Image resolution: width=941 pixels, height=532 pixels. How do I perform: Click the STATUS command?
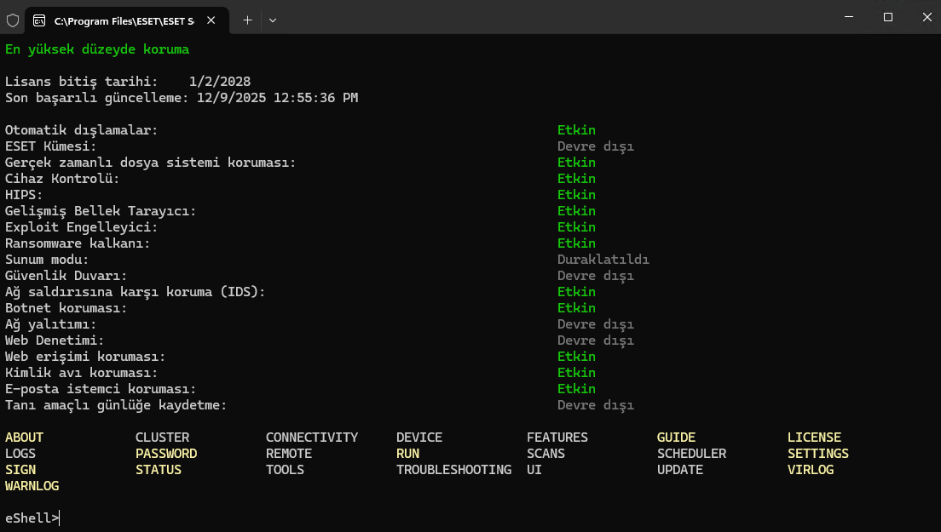click(x=159, y=470)
